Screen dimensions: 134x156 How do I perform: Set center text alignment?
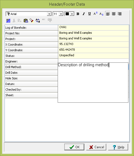[114, 14]
